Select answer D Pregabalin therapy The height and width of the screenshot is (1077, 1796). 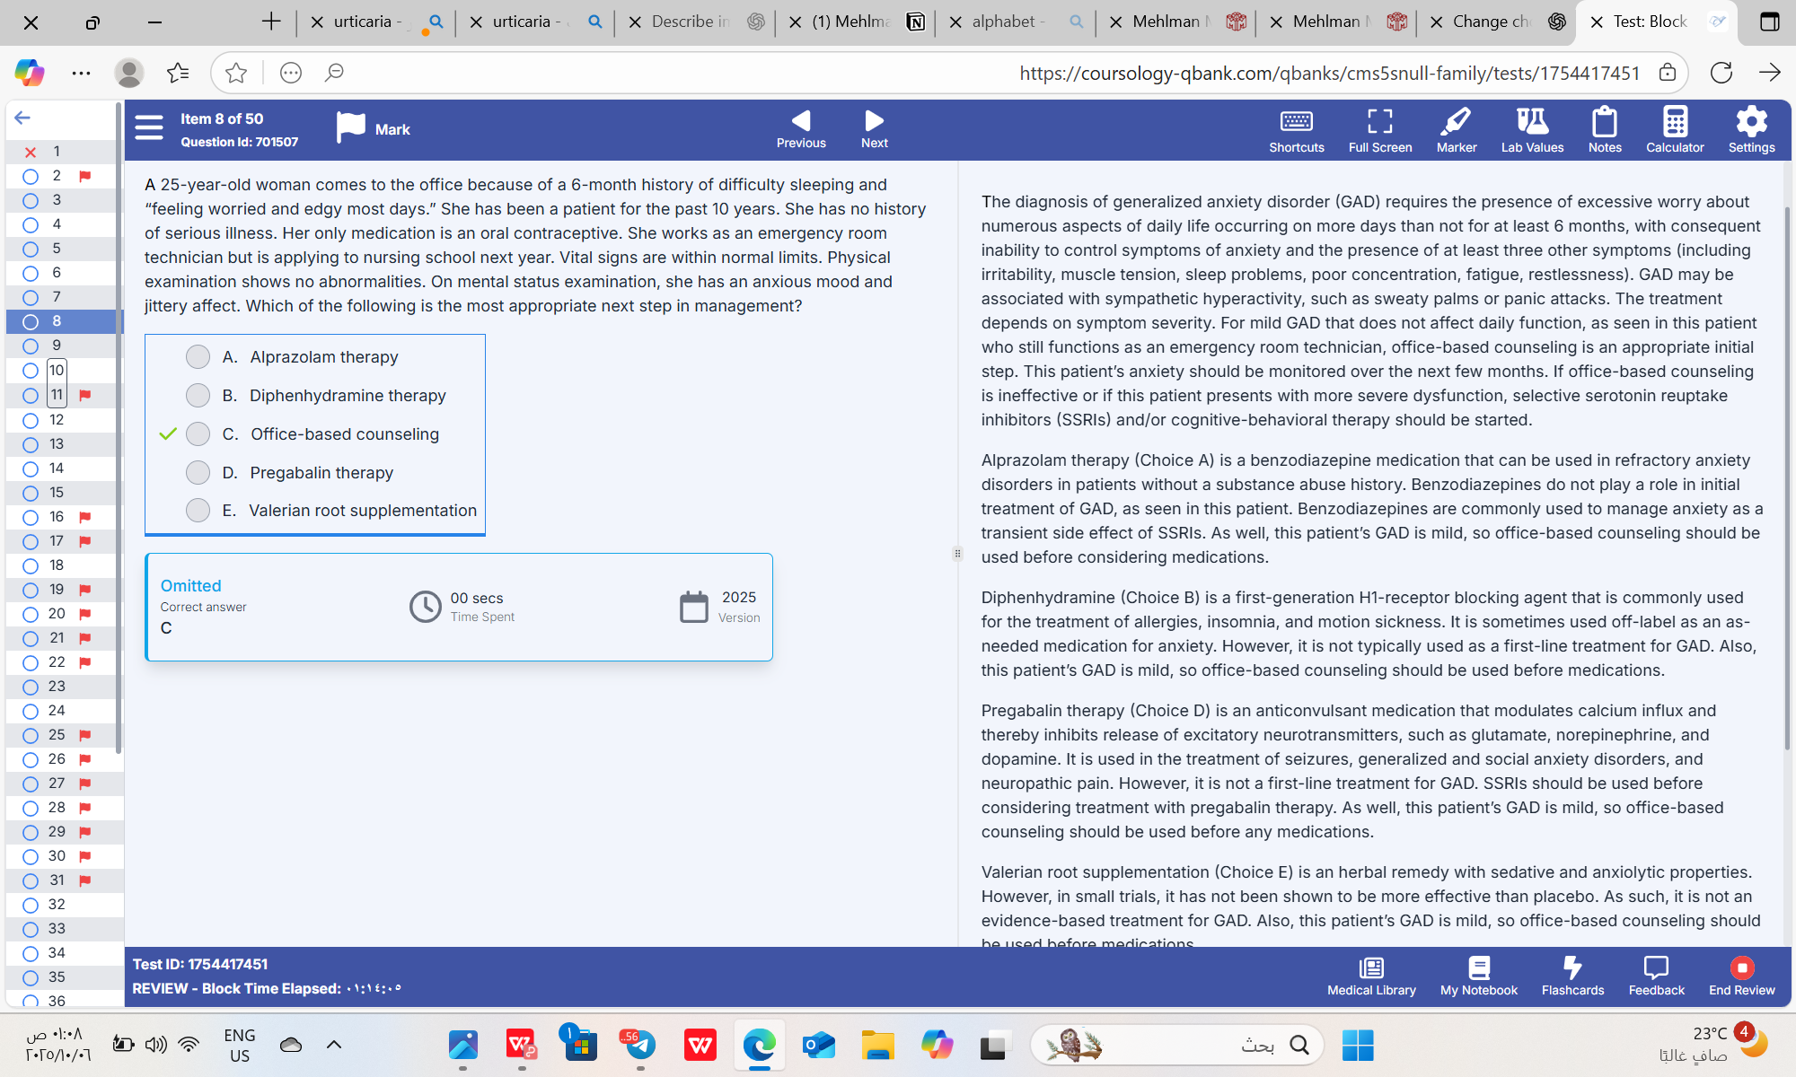coord(198,473)
